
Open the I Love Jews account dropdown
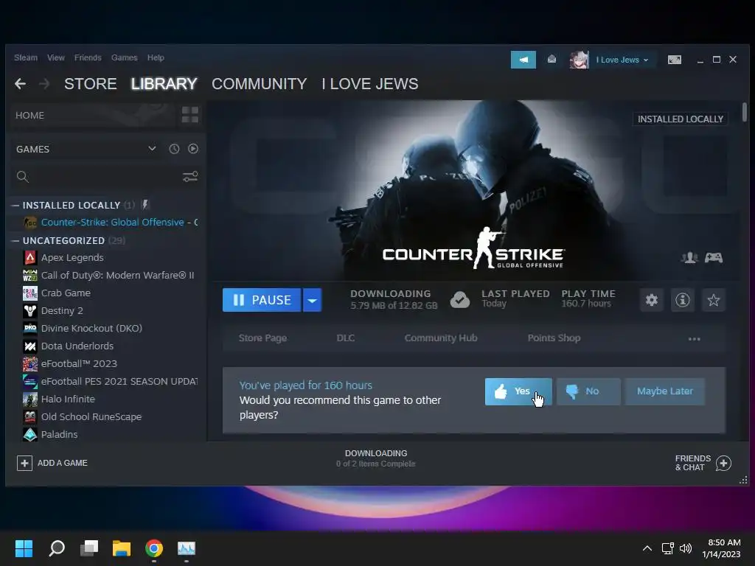(622, 60)
